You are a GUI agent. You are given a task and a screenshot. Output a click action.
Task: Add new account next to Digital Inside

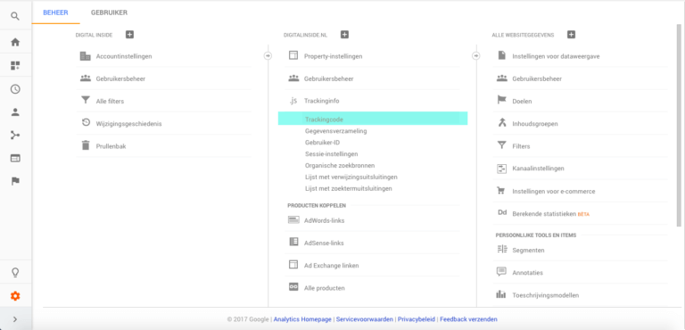[129, 35]
